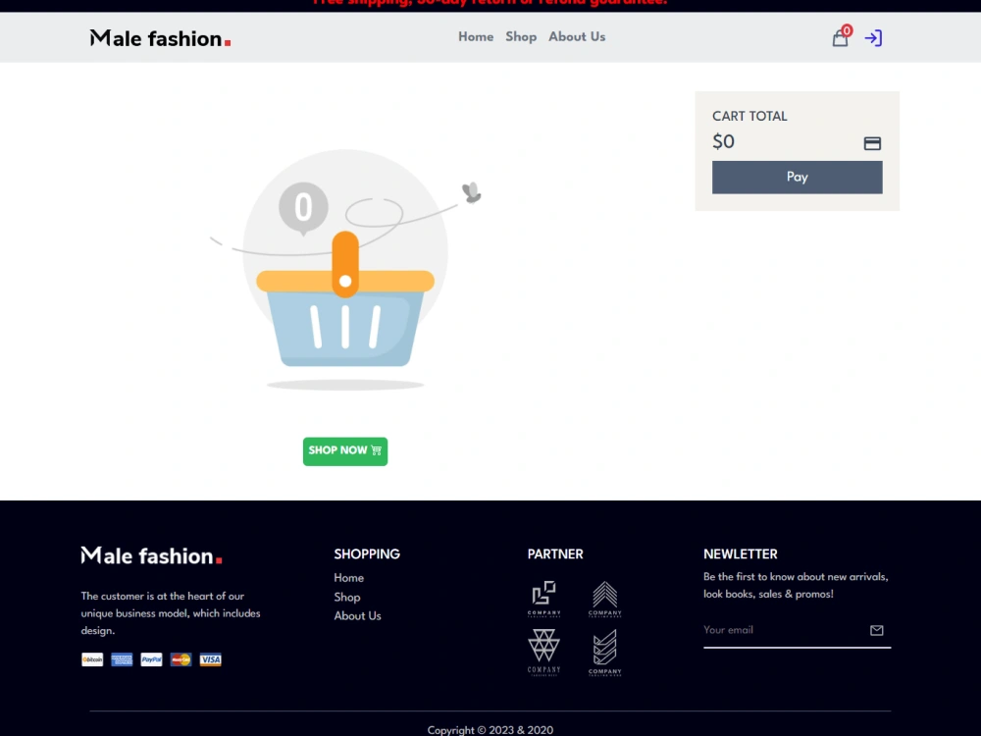Click the PARTNER footer heading
The height and width of the screenshot is (736, 981).
tap(555, 553)
